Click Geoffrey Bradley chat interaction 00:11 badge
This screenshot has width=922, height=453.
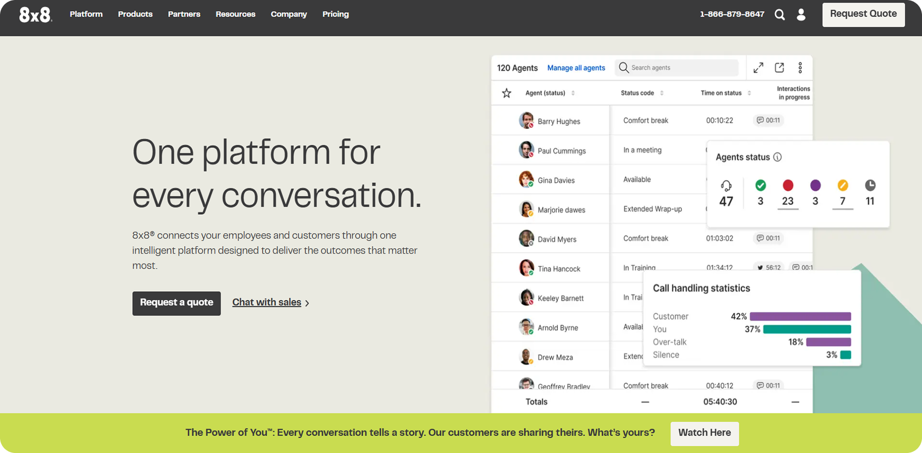click(768, 385)
